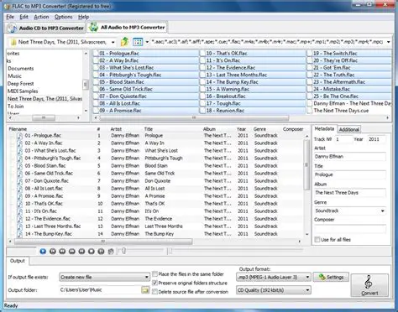The width and height of the screenshot is (398, 312).
Task: Start playback with the blue Play button
Action: (43, 252)
